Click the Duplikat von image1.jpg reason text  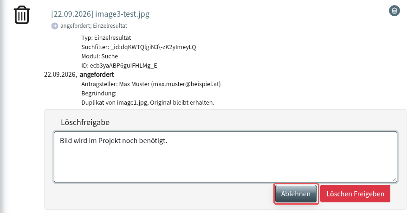click(148, 103)
